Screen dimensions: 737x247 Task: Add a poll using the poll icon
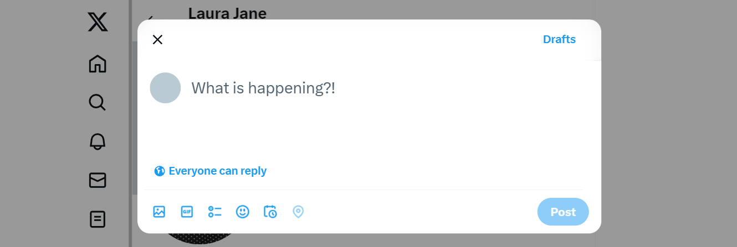(214, 212)
